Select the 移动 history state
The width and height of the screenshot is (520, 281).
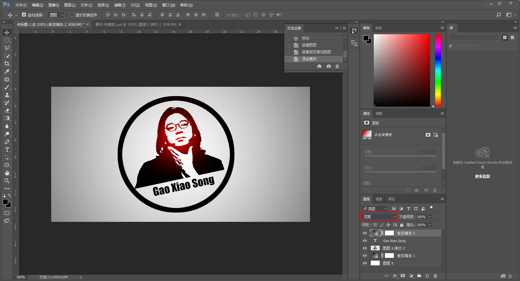pyautogui.click(x=314, y=38)
